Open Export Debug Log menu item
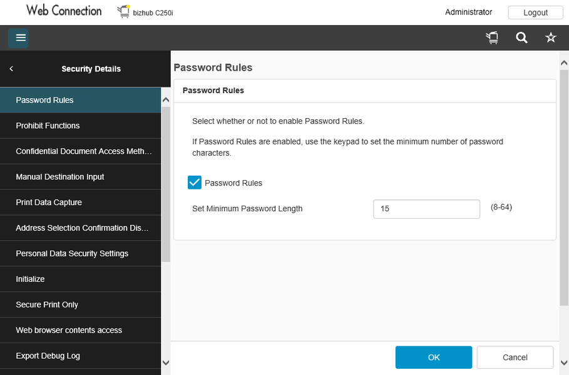The height and width of the screenshot is (375, 569). coord(48,356)
